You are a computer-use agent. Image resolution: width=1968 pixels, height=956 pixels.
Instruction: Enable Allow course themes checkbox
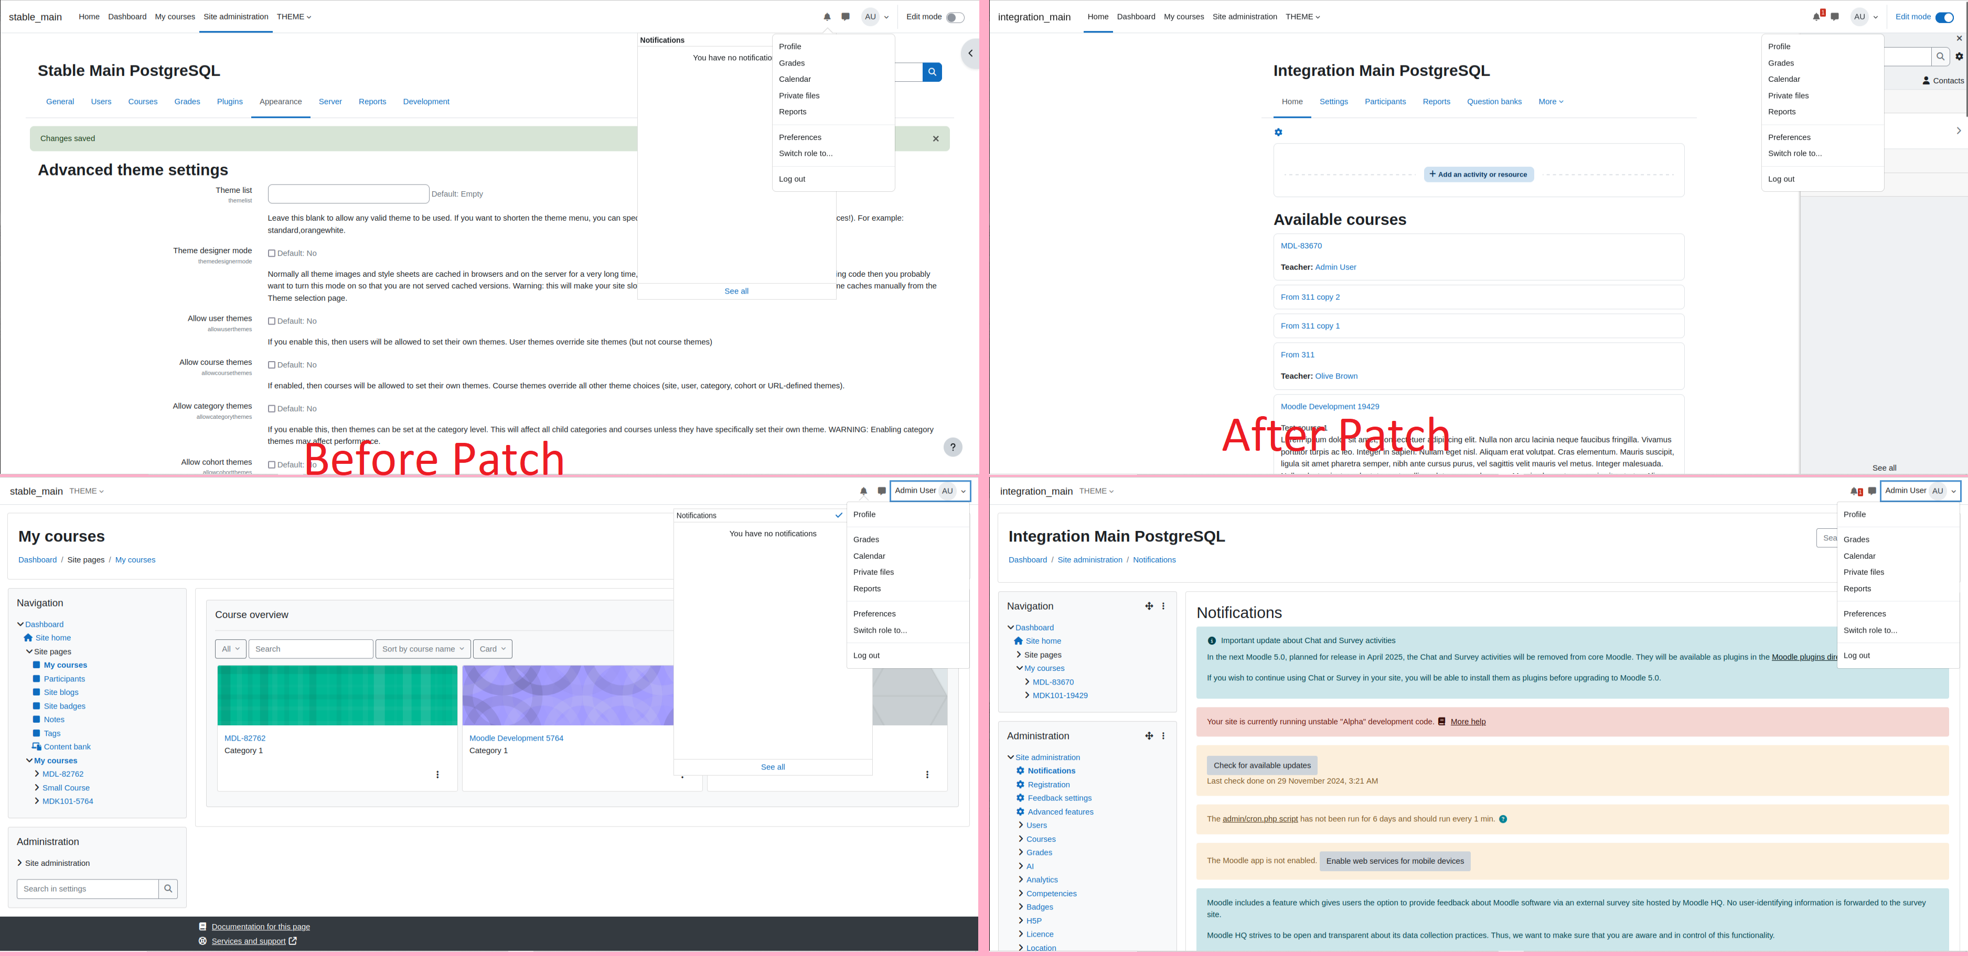[271, 365]
